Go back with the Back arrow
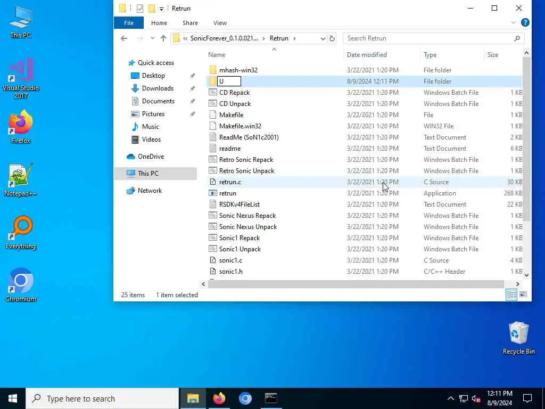The width and height of the screenshot is (545, 409). click(124, 38)
